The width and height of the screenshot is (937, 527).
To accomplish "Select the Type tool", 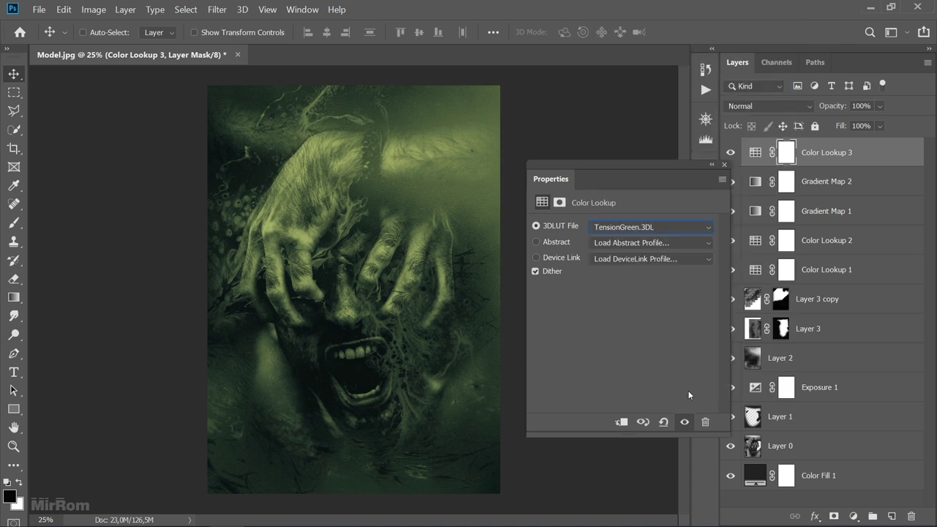I will 14,372.
